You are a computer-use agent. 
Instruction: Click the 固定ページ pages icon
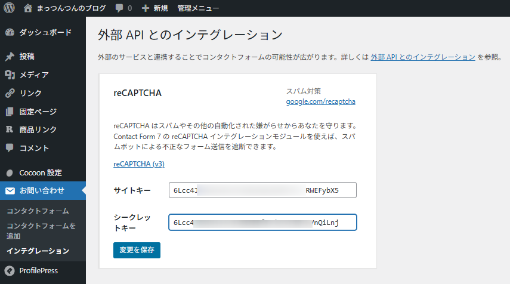(10, 112)
